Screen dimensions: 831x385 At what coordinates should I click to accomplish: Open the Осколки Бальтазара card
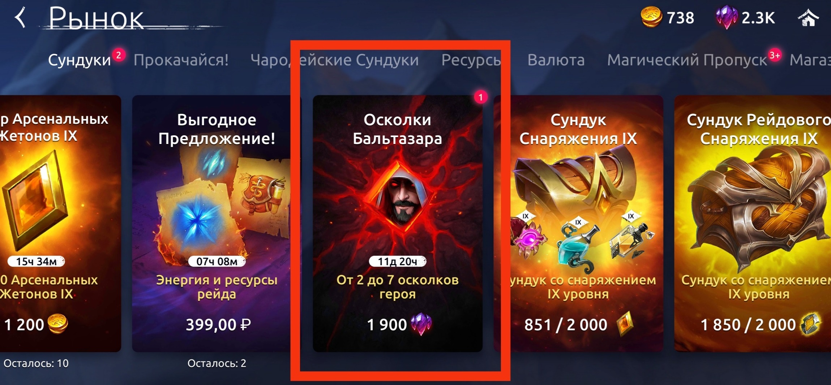(x=398, y=224)
